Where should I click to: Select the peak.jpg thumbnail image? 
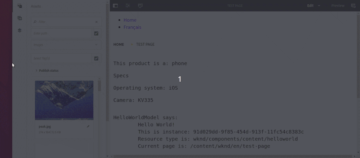tap(64, 100)
